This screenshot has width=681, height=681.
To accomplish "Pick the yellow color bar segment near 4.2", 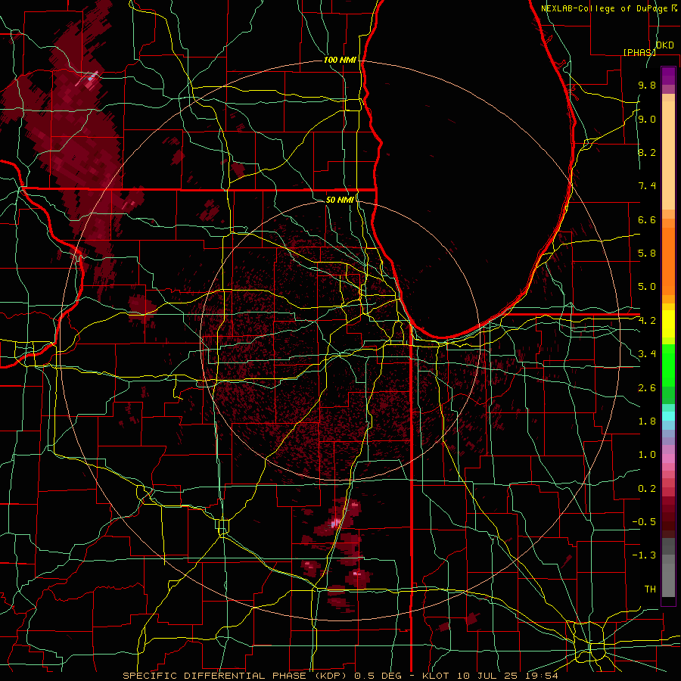I will 668,324.
